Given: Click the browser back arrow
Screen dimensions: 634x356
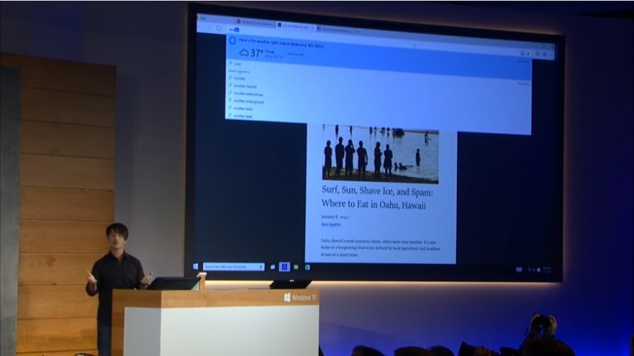Looking at the screenshot, I should 208,28.
